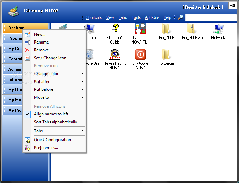Click the Preferences entry icon
This screenshot has width=239, height=183.
pos(28,148)
